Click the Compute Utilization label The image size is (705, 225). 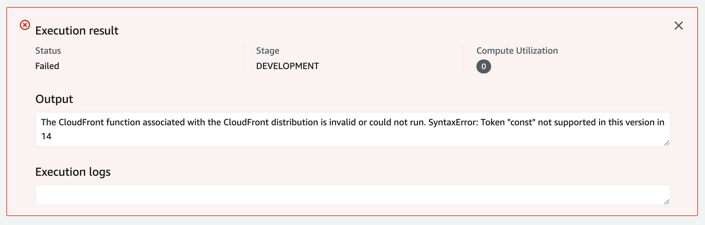click(517, 50)
